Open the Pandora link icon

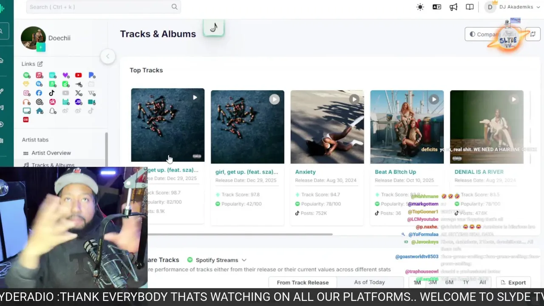(92, 75)
